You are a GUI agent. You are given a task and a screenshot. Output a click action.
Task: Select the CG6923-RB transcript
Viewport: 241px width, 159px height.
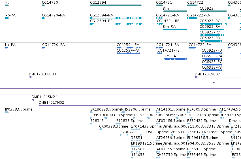[x=211, y=41]
